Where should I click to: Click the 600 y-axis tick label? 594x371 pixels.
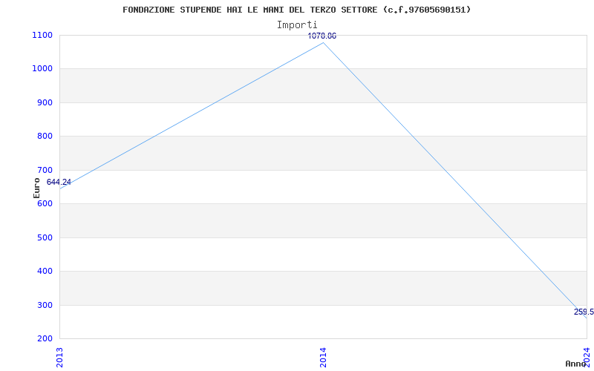click(x=45, y=203)
